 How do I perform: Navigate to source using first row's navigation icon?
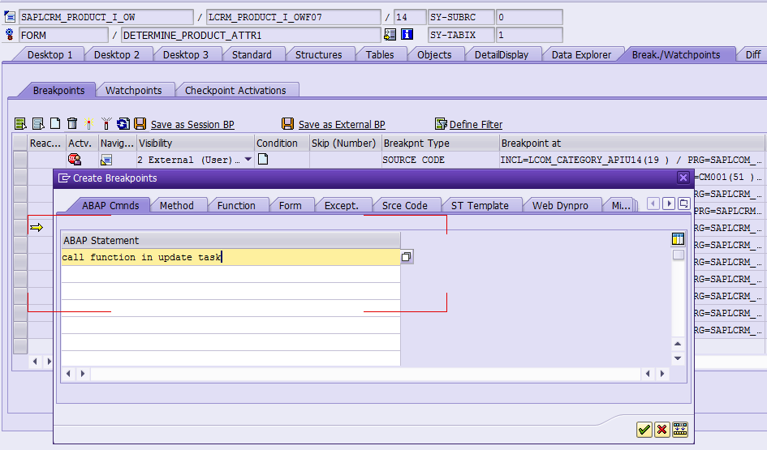click(106, 160)
